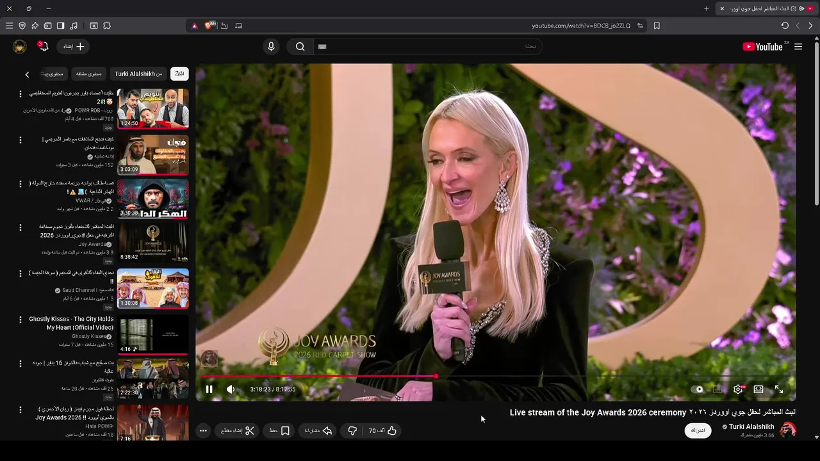This screenshot has height=461, width=820.
Task: Select the Joy Awards live stream browser tab
Action: pos(767,8)
